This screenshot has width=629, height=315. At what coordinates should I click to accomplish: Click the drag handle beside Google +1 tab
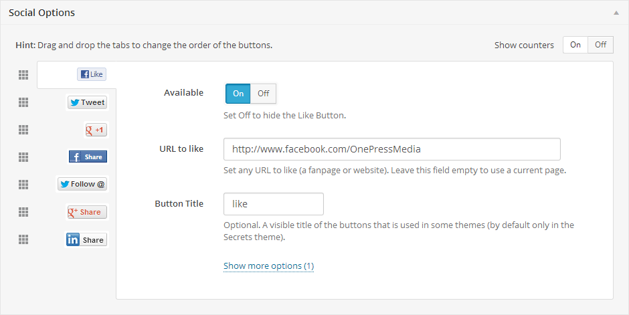pyautogui.click(x=23, y=130)
